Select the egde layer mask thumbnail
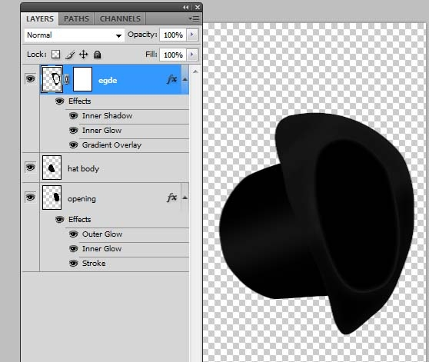Image resolution: width=429 pixels, height=362 pixels. pos(82,79)
